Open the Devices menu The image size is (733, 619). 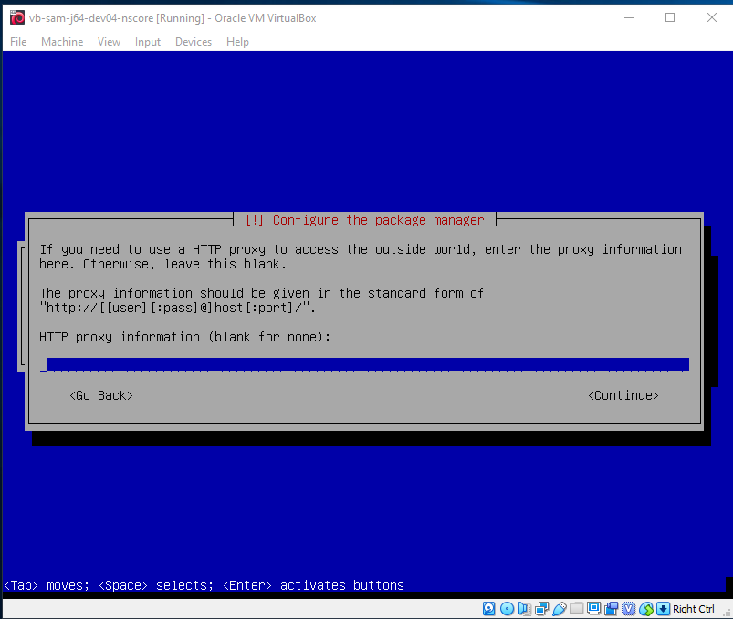(x=194, y=42)
